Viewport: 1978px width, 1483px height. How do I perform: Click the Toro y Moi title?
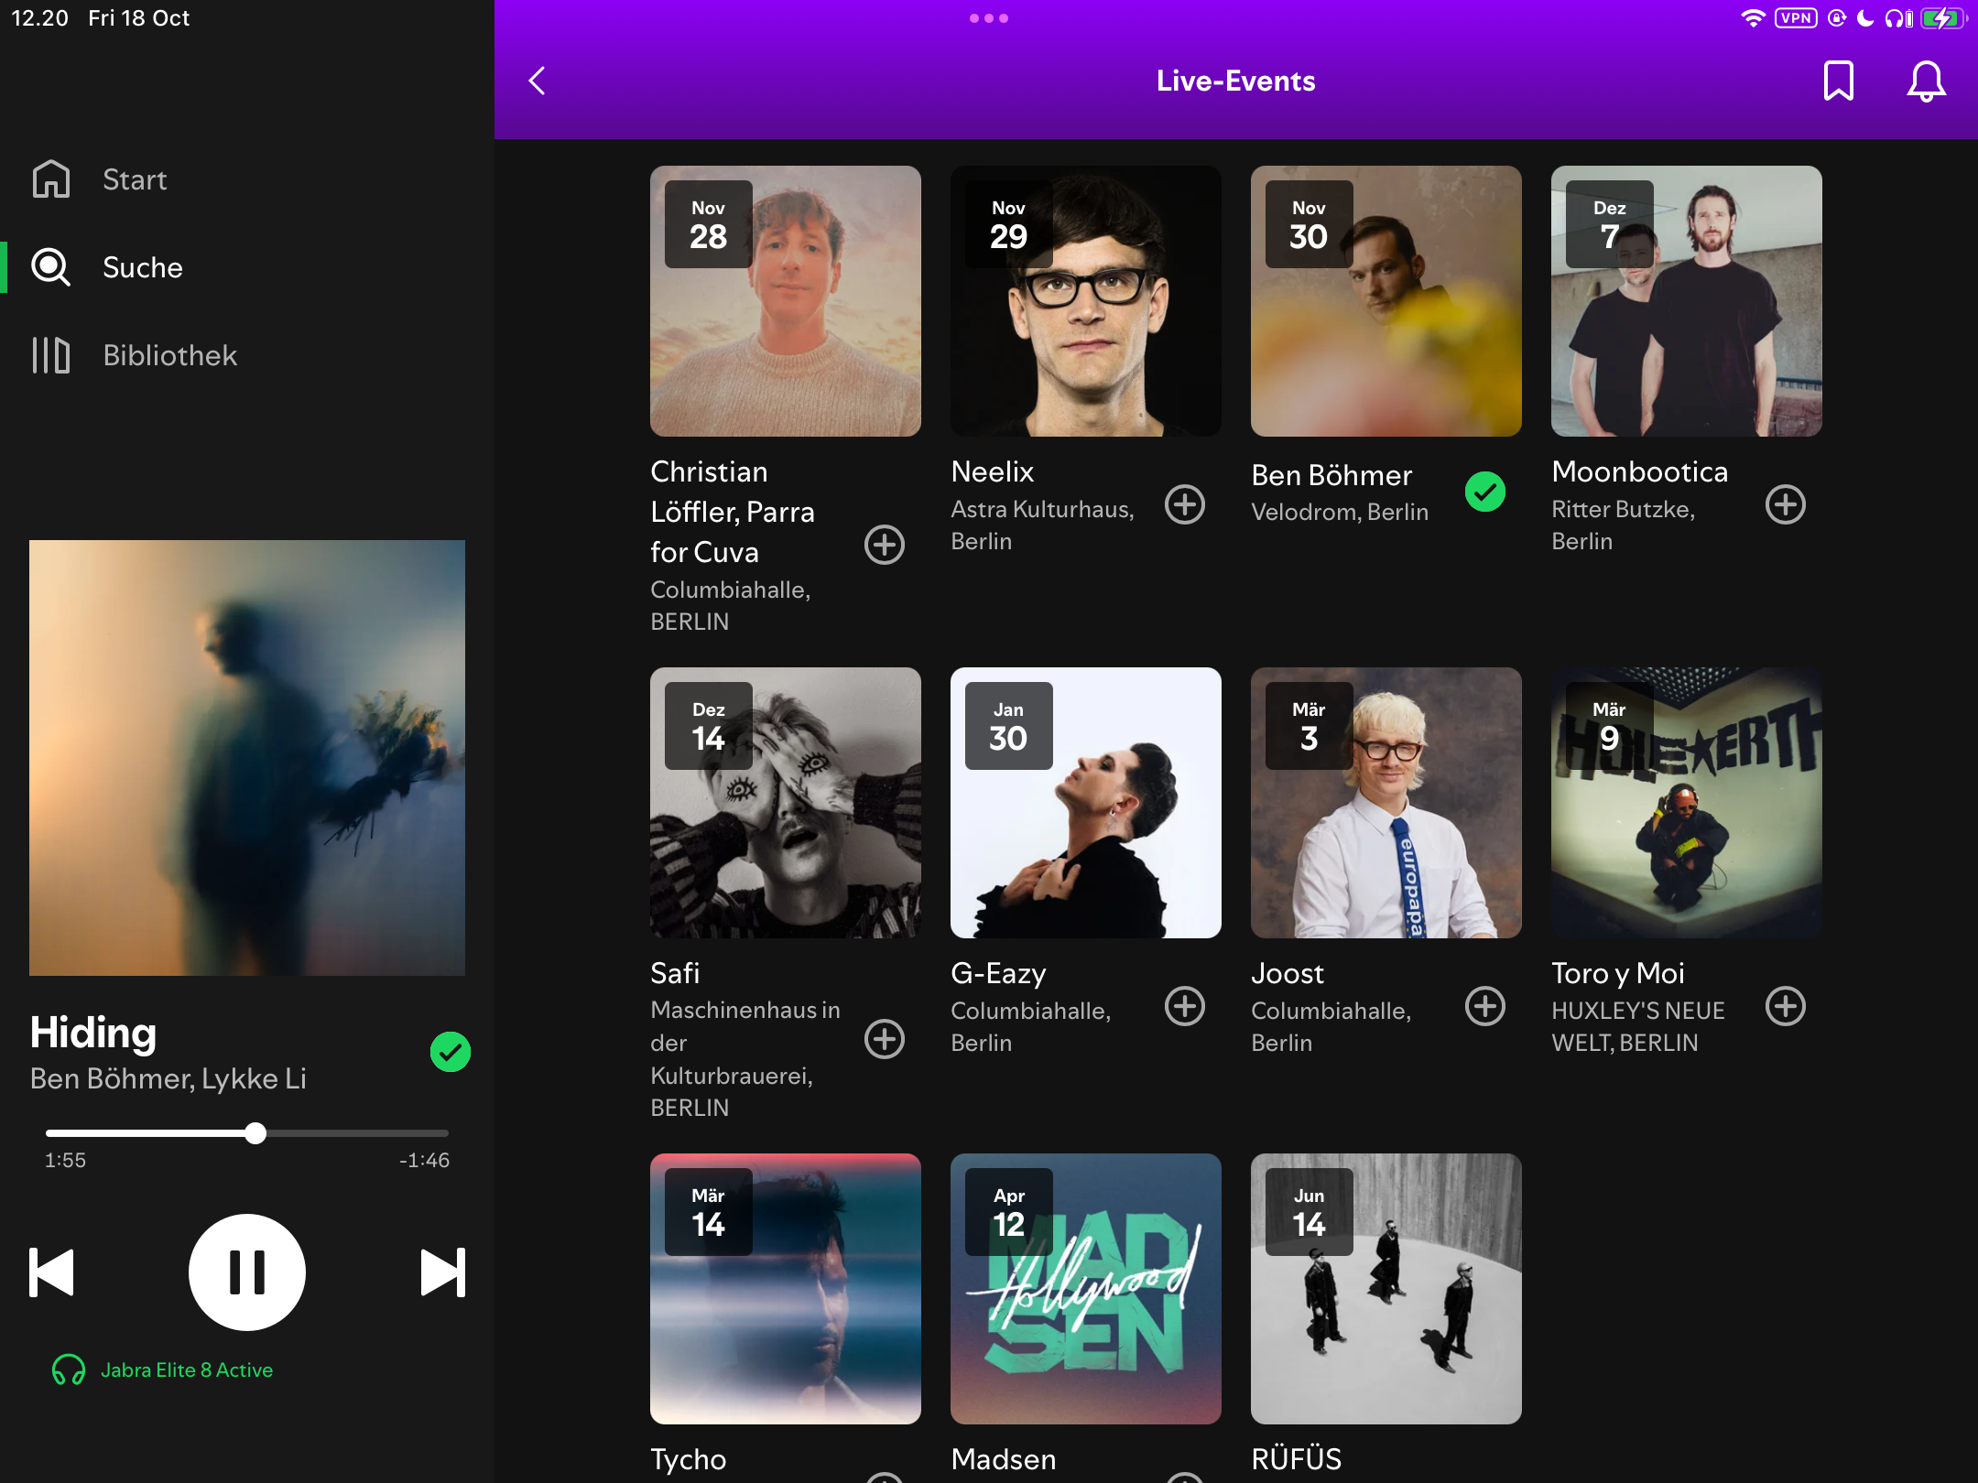pyautogui.click(x=1618, y=973)
